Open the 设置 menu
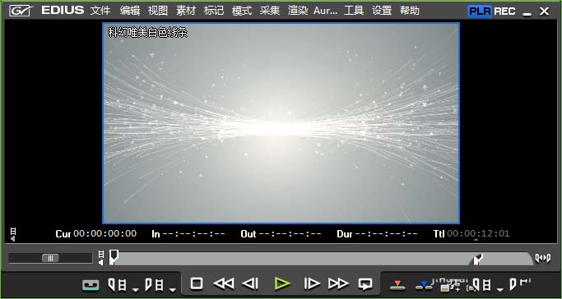562x299 pixels. coord(381,11)
